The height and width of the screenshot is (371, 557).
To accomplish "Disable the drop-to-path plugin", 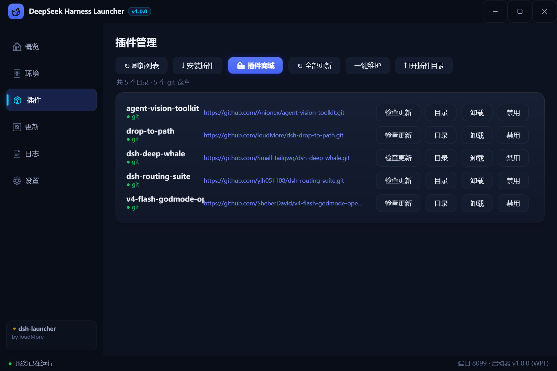I will (513, 135).
